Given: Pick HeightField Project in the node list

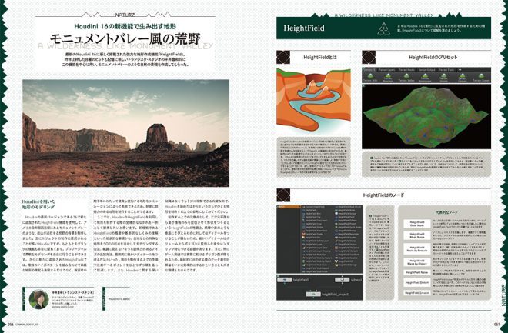Looking at the screenshot, I should (x=346, y=224).
